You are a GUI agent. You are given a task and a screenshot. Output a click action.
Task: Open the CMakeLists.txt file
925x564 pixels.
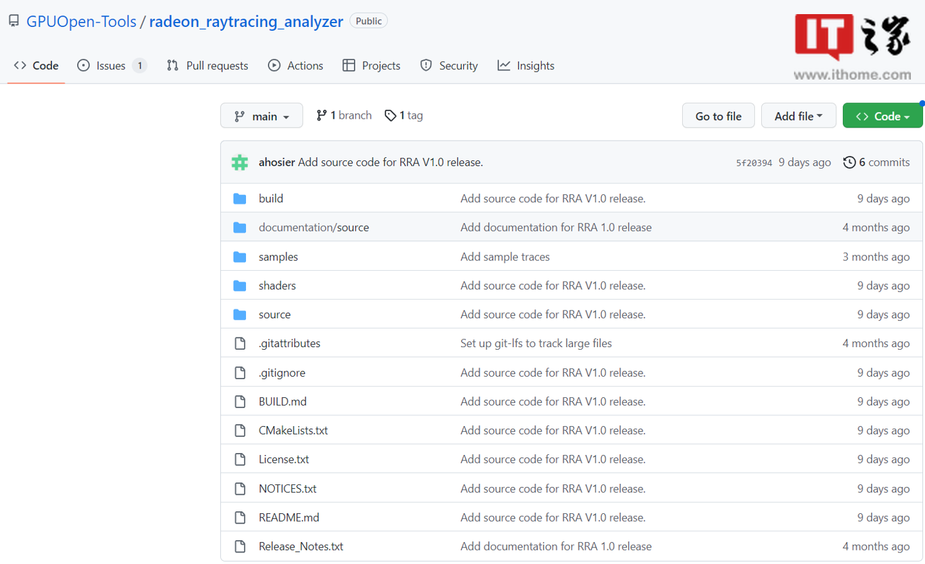(294, 431)
